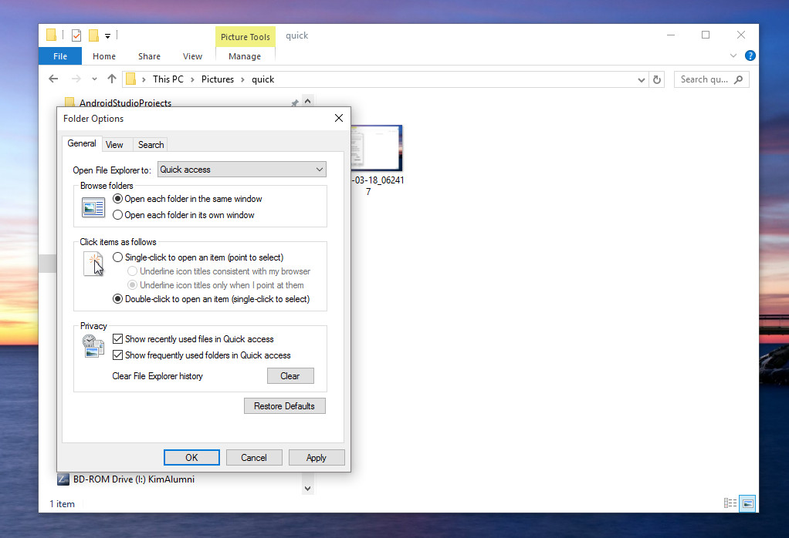The image size is (789, 538).
Task: Switch to Details view icon
Action: point(730,503)
